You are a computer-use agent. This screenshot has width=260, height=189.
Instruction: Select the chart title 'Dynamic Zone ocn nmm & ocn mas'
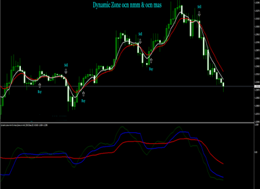127,5
